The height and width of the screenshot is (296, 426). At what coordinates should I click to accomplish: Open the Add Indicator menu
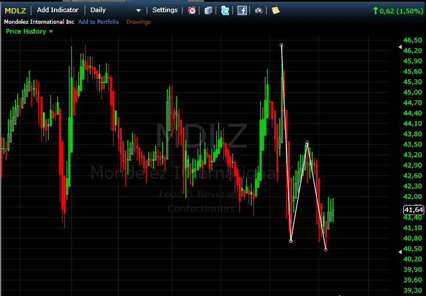57,10
